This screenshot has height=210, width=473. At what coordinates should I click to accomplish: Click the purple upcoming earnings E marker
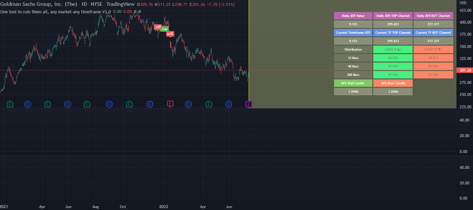click(249, 104)
